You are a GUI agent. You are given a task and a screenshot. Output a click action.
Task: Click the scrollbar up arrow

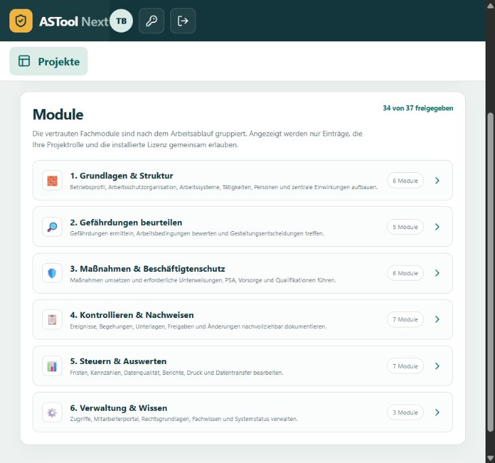tap(490, 5)
